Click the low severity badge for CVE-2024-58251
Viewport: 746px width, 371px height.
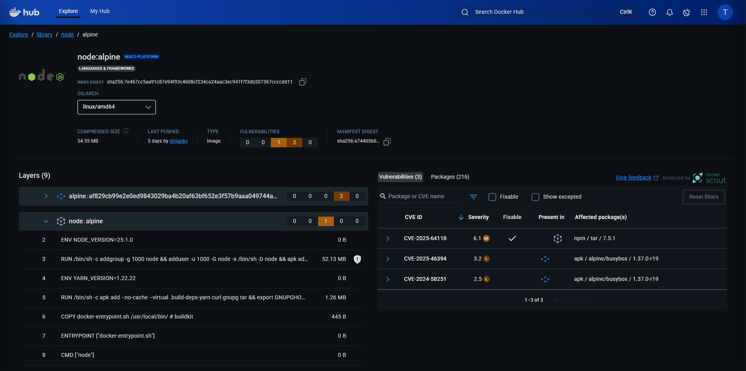coord(486,279)
